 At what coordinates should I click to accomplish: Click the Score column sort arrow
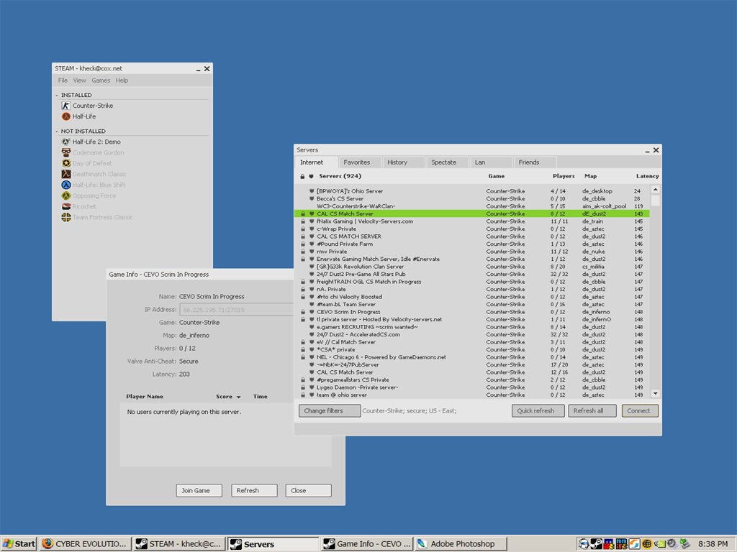tap(238, 397)
